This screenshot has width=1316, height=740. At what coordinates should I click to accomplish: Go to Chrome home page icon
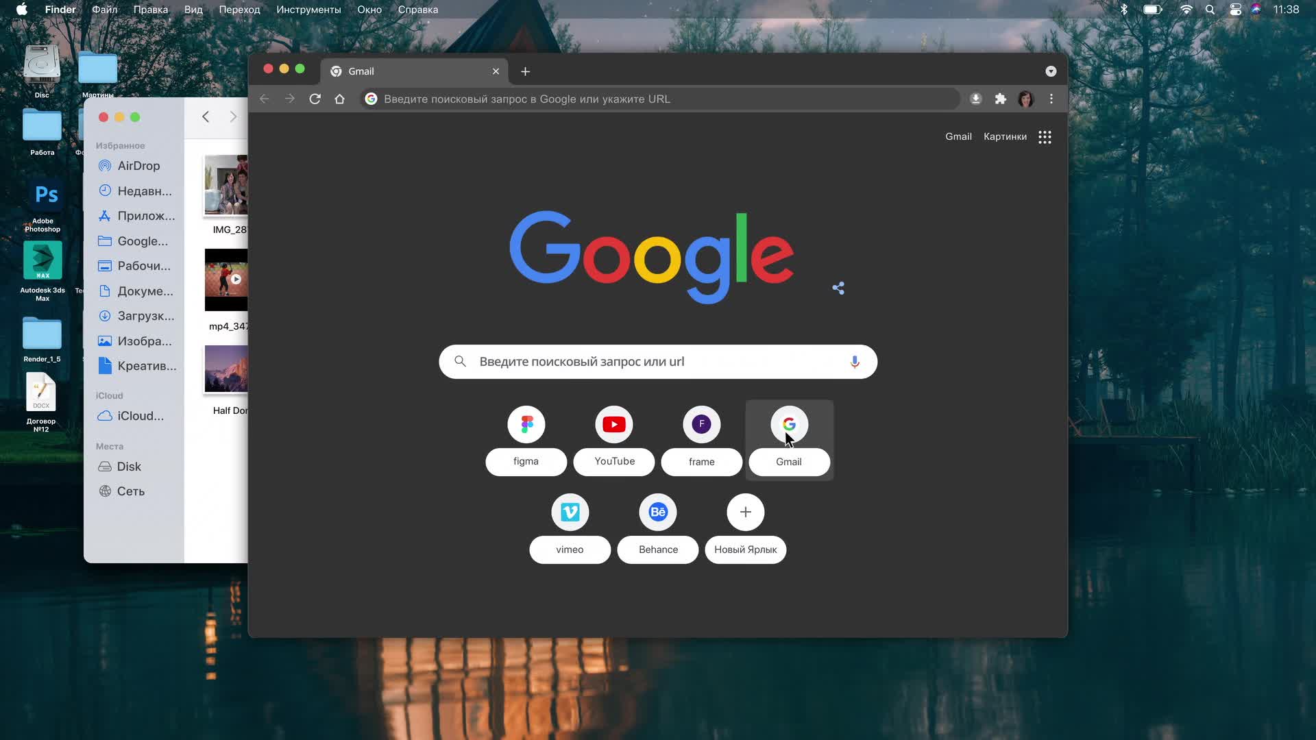coord(339,99)
